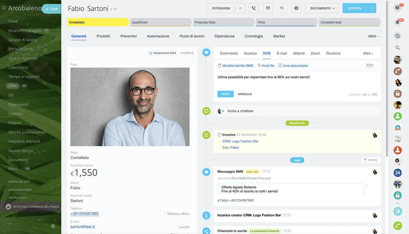Image resolution: width=409 pixels, height=234 pixels.
Task: Open the Altro dropdown in main tab bar
Action: pos(374,36)
